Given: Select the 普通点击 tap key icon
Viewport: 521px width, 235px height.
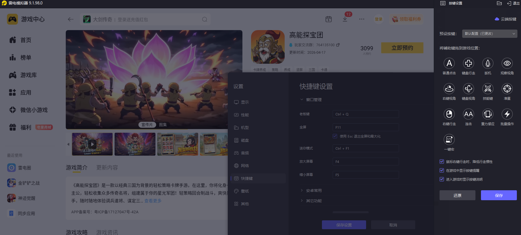Looking at the screenshot, I should pos(449,63).
